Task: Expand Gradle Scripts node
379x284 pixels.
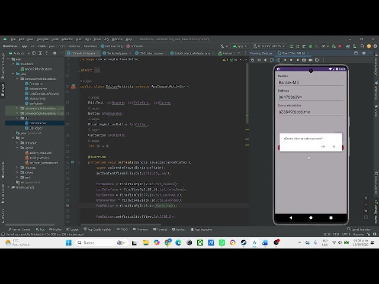Action: pyautogui.click(x=9, y=187)
